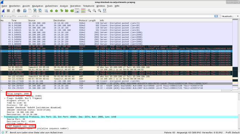Select the Destination Port: 43104 field
This screenshot has width=240, height=134.
pos(21,121)
